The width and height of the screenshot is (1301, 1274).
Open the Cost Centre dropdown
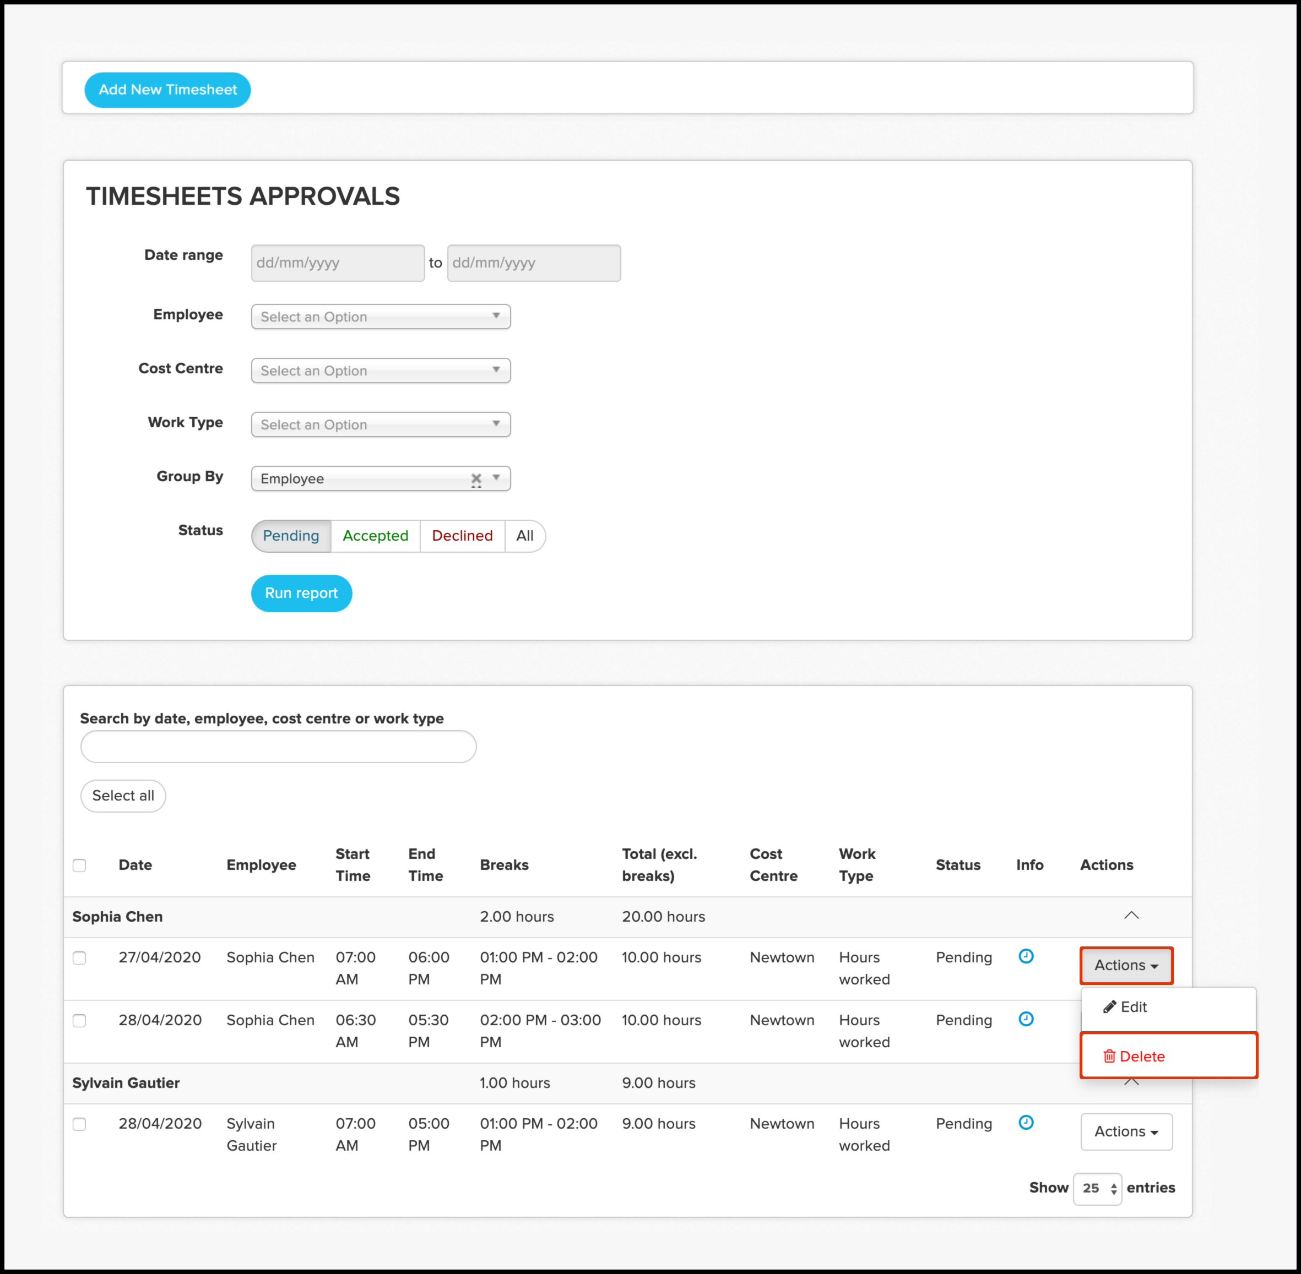click(380, 371)
